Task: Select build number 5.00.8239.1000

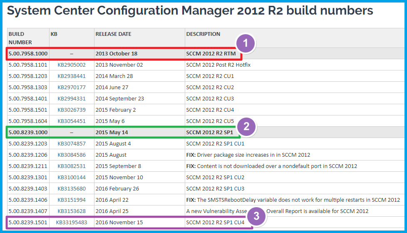Action: 28,133
